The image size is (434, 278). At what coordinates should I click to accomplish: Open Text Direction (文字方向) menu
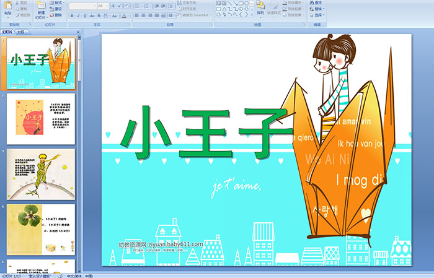tap(188, 2)
